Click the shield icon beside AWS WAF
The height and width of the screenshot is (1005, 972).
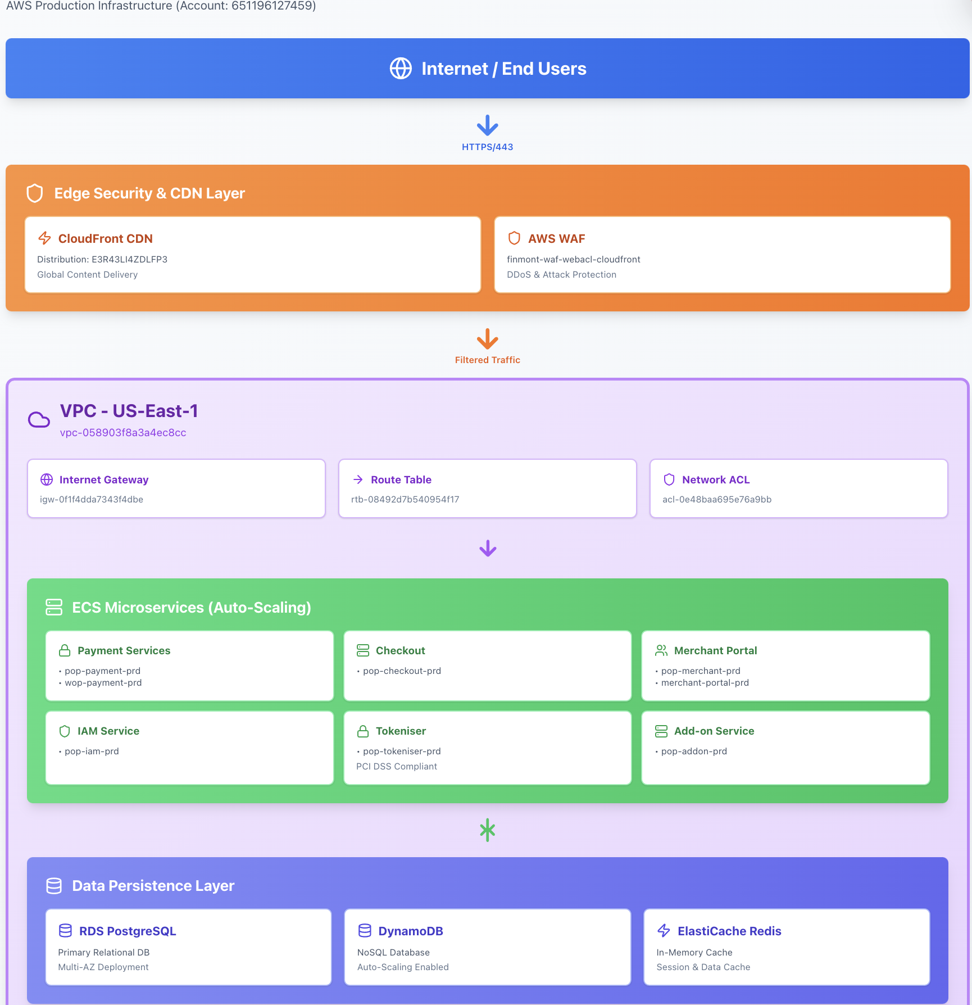[514, 238]
